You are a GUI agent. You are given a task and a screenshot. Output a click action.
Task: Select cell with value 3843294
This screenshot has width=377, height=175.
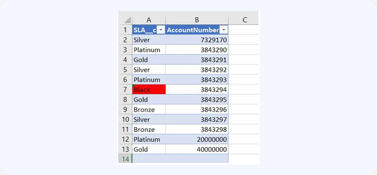pyautogui.click(x=197, y=89)
